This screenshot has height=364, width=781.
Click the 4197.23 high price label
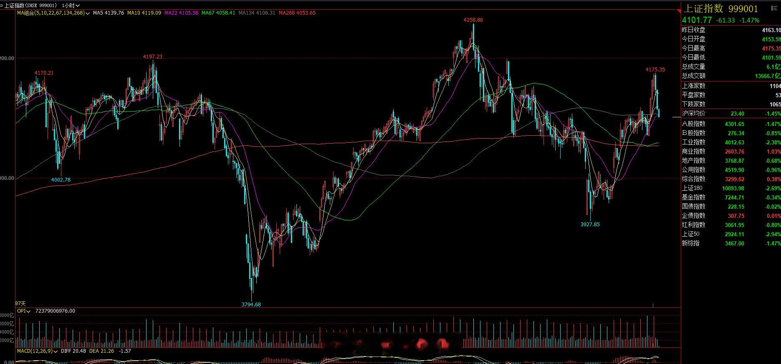[x=153, y=57]
